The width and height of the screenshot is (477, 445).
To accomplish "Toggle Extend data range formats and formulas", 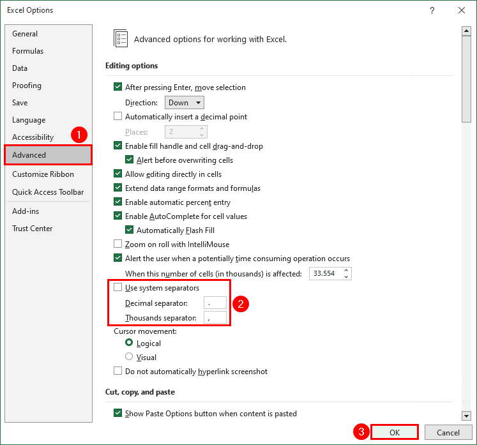I will point(117,188).
